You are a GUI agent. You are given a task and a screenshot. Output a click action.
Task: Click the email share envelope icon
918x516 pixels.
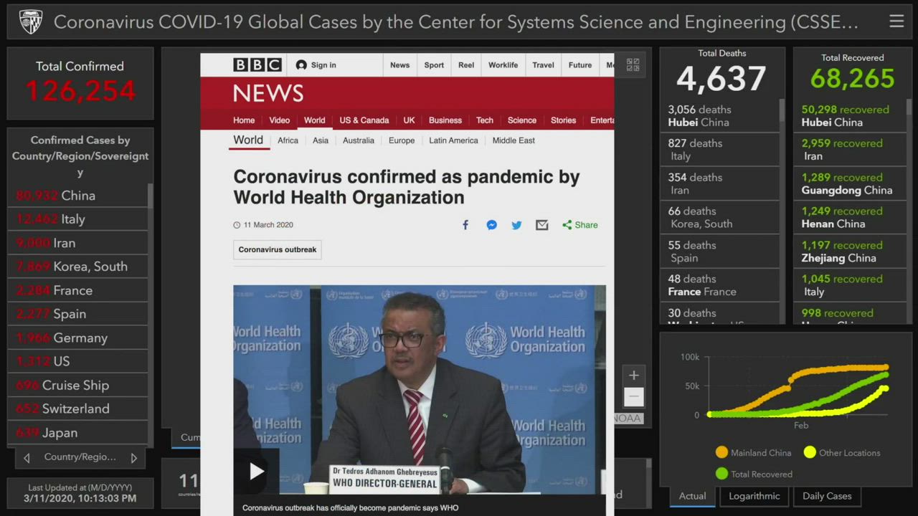542,225
